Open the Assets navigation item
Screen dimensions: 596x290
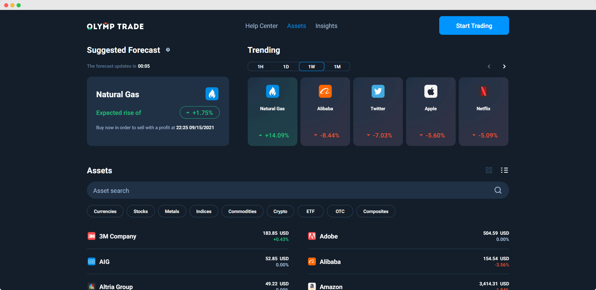tap(296, 26)
